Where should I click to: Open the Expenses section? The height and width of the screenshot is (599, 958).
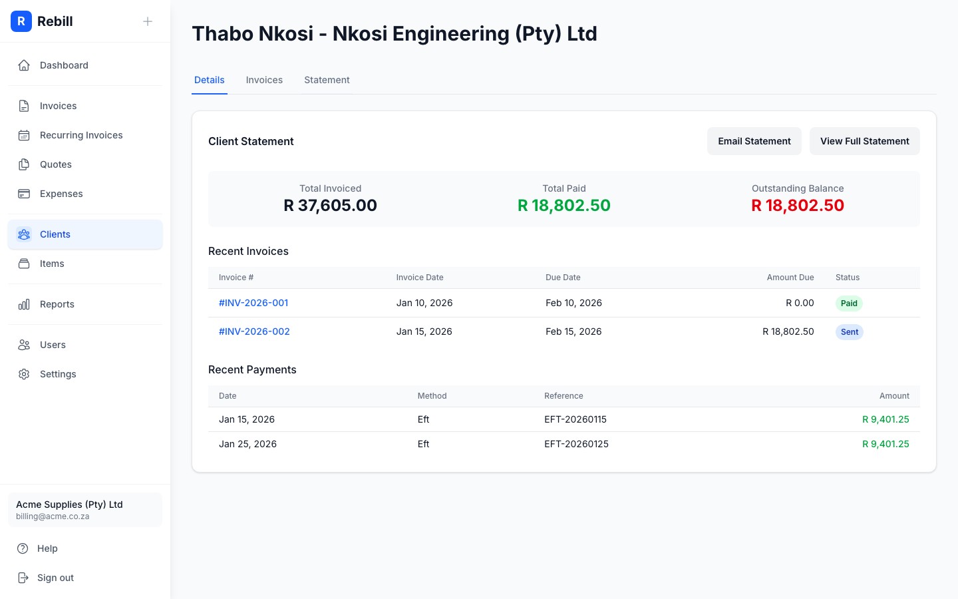click(61, 194)
